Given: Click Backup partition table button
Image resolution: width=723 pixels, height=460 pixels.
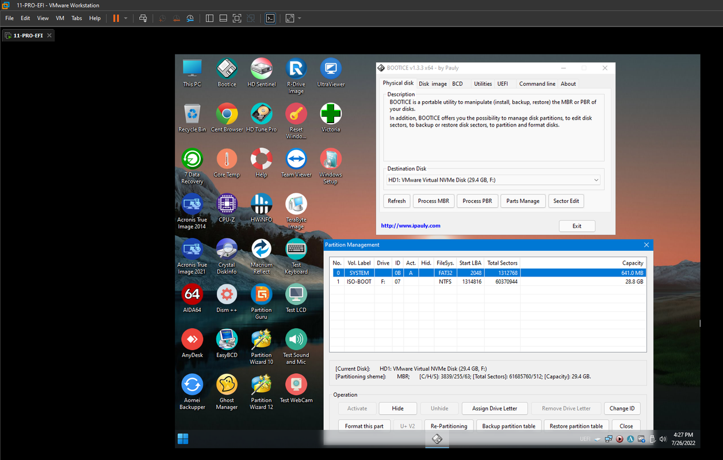Looking at the screenshot, I should tap(509, 426).
